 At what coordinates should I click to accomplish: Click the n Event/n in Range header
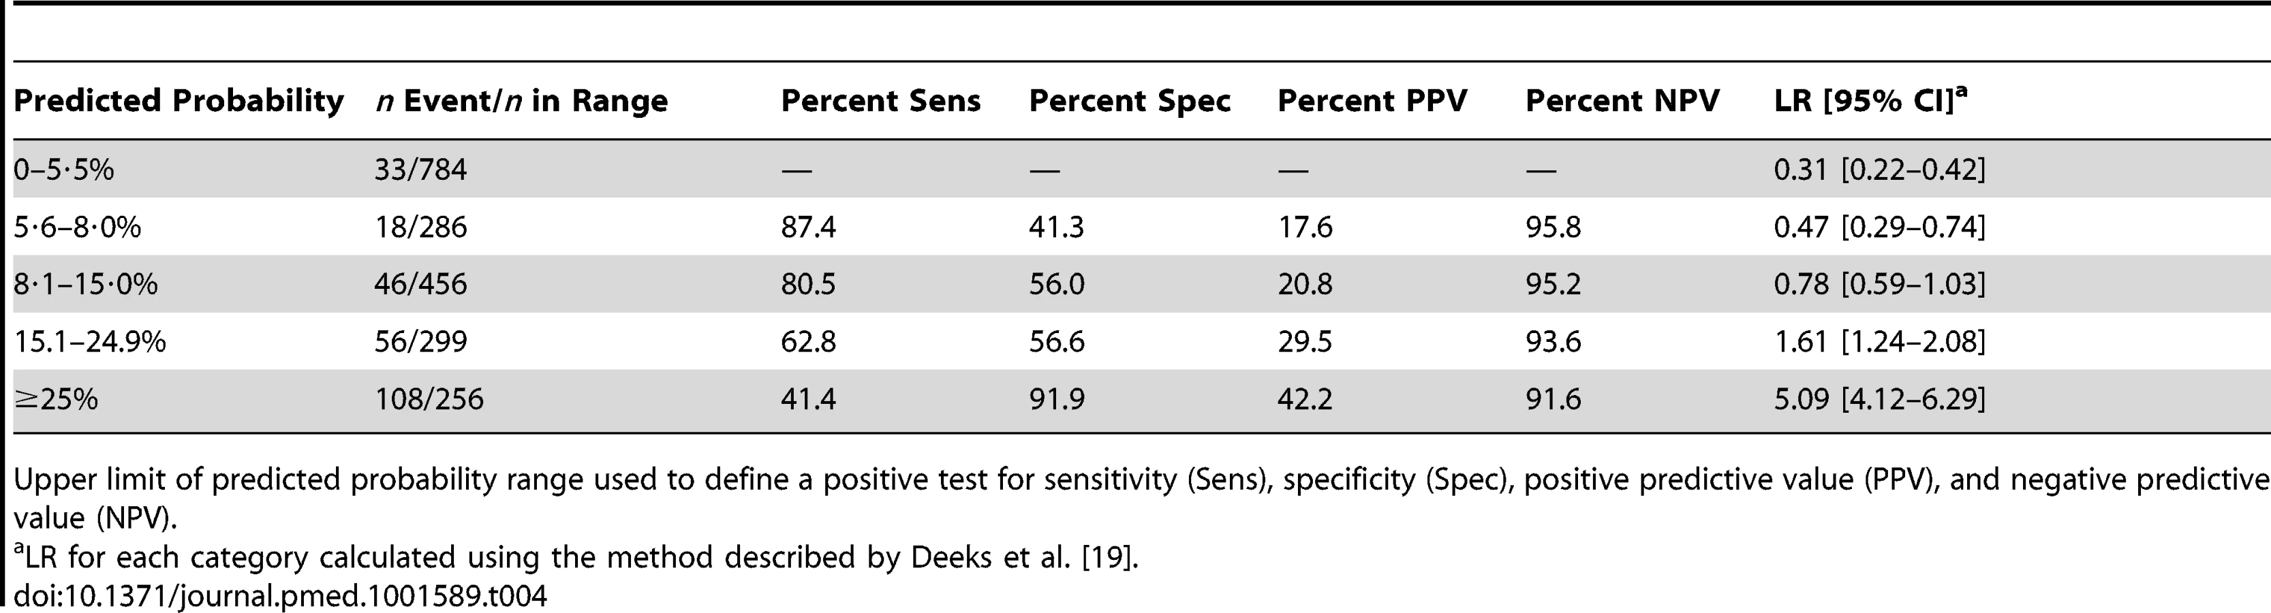point(521,101)
